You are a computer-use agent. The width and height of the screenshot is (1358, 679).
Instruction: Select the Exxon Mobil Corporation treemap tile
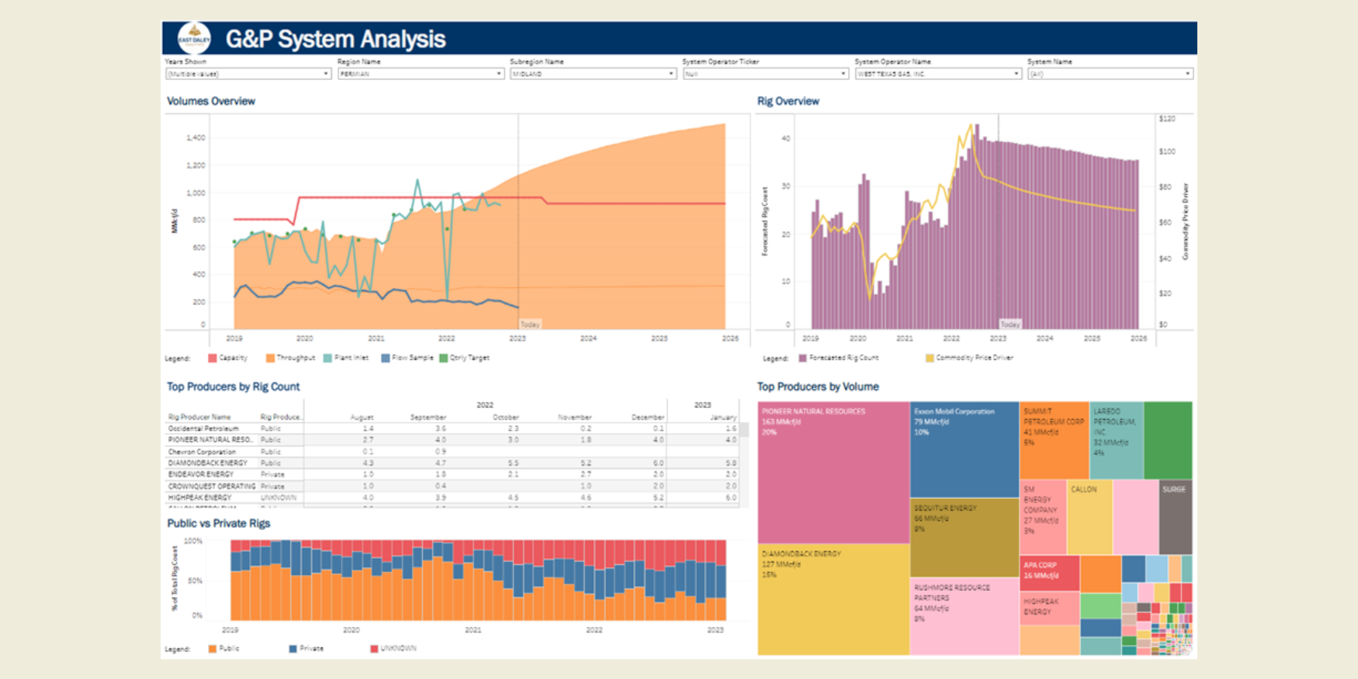click(965, 449)
